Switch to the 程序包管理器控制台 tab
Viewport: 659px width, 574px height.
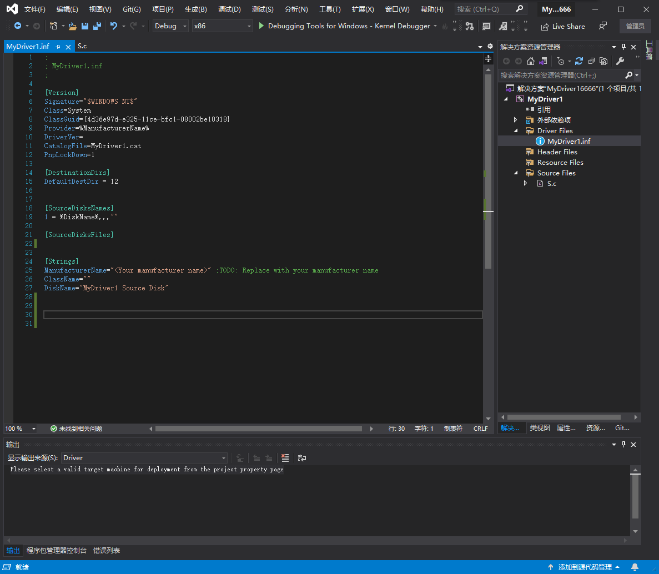pos(56,551)
